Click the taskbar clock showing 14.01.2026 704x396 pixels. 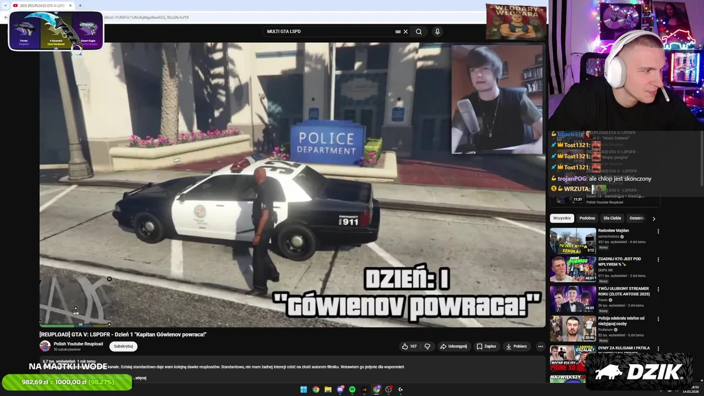coord(691,389)
